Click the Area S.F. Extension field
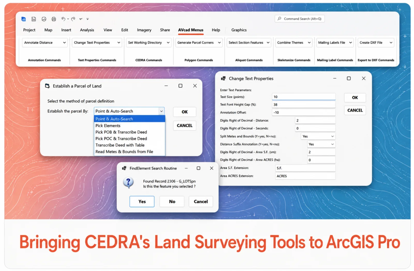The image size is (414, 271). [305, 168]
